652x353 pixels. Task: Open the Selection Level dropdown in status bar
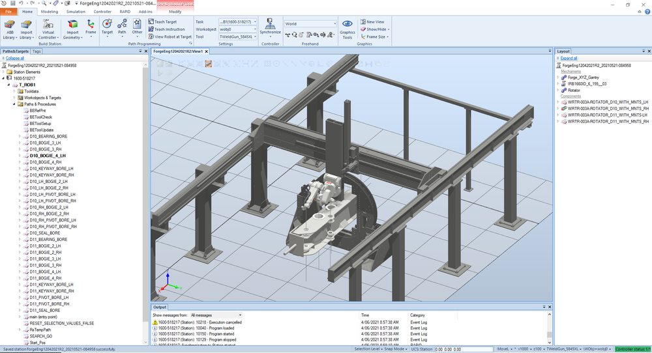click(368, 349)
